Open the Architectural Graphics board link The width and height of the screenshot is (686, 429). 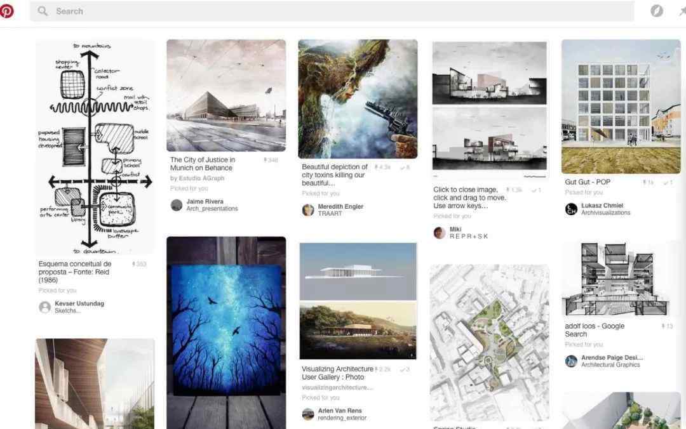(x=610, y=365)
